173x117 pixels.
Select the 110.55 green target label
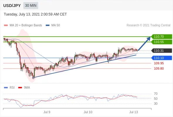click(x=162, y=42)
